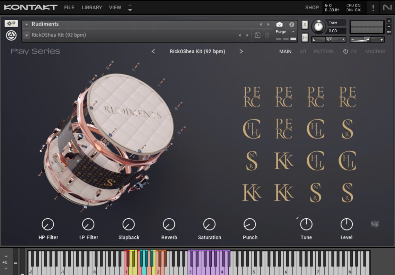The image size is (395, 275).
Task: Click the down arrow next to VIEW
Action: [x=130, y=10]
